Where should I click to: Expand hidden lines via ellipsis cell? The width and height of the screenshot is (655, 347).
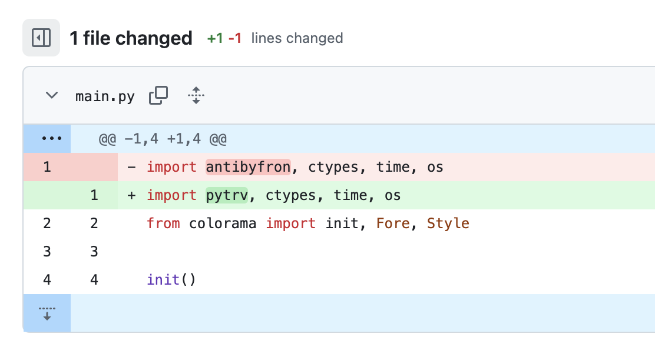[x=47, y=139]
